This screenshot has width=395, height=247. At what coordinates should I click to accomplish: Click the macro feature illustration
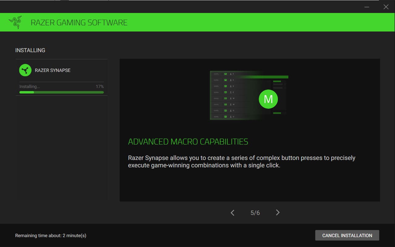(x=249, y=95)
